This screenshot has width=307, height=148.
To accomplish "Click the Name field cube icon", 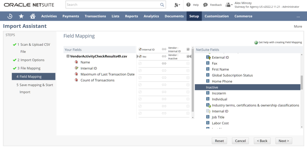I will coord(76,62).
